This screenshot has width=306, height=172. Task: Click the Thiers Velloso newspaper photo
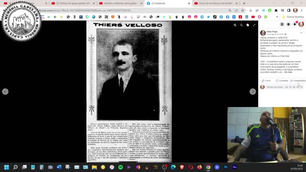pyautogui.click(x=129, y=91)
